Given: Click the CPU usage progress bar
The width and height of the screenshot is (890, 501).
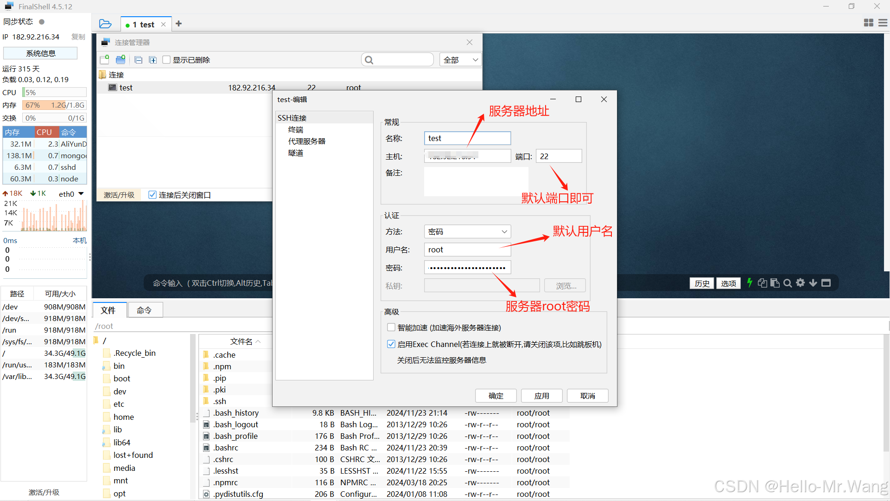Looking at the screenshot, I should 54,92.
